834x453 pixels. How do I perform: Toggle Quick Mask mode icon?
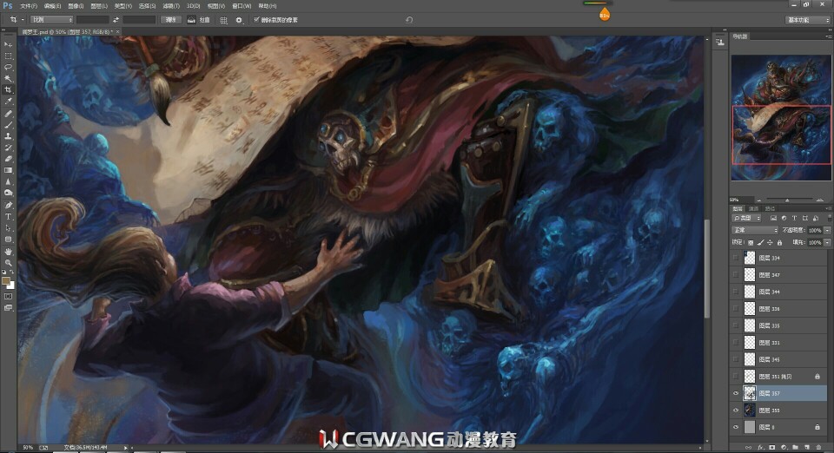(x=8, y=296)
